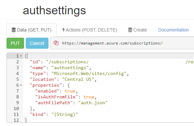
Task: Submit changes with the green PUT button
Action: click(x=15, y=43)
